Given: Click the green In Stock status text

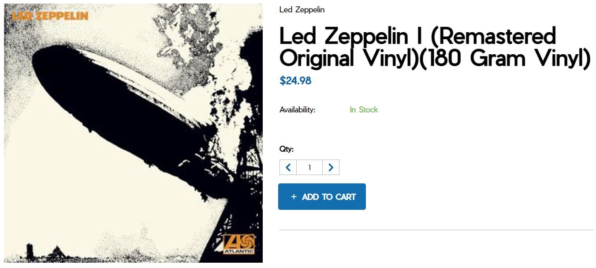Looking at the screenshot, I should click(x=364, y=110).
